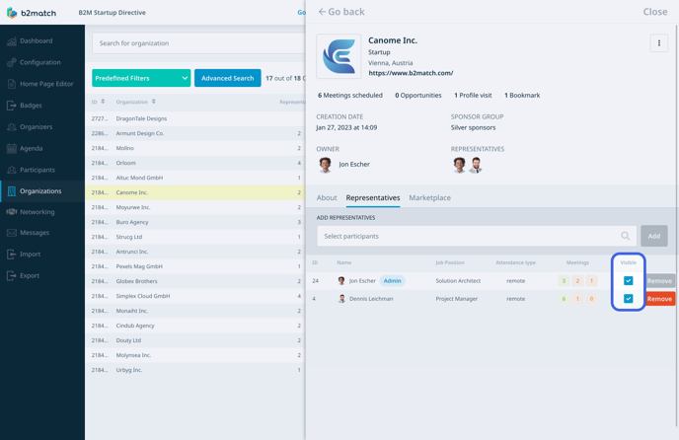The height and width of the screenshot is (440, 679).
Task: Select Antrunci Inc. row
Action: point(195,252)
